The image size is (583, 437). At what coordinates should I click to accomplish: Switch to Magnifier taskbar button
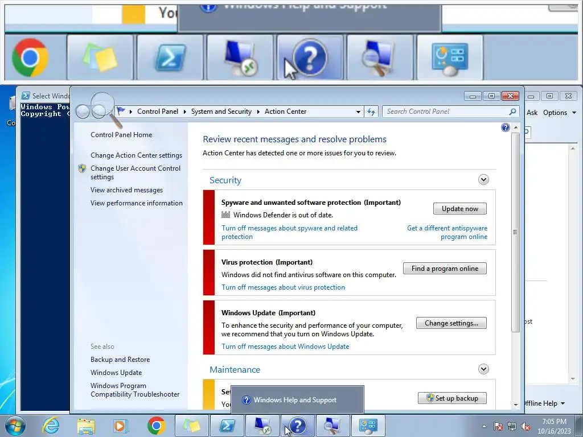[332, 426]
